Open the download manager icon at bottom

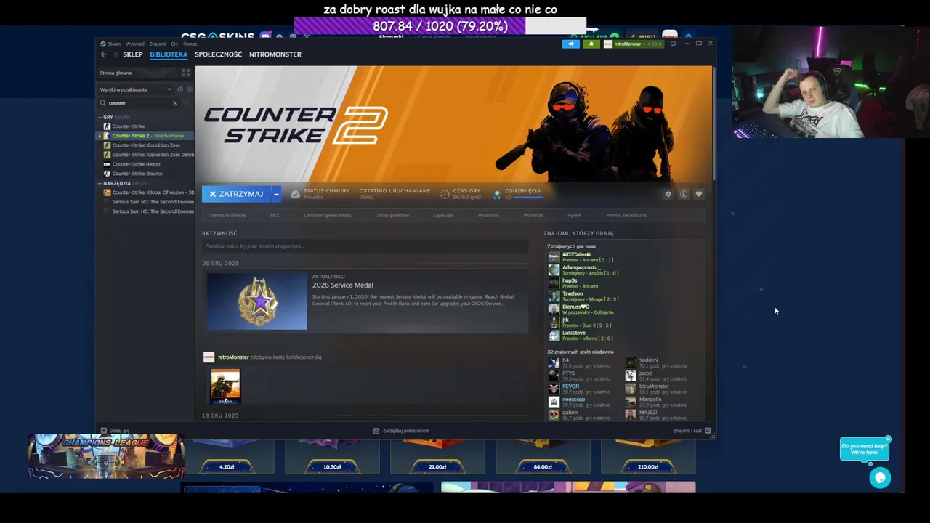pos(376,431)
